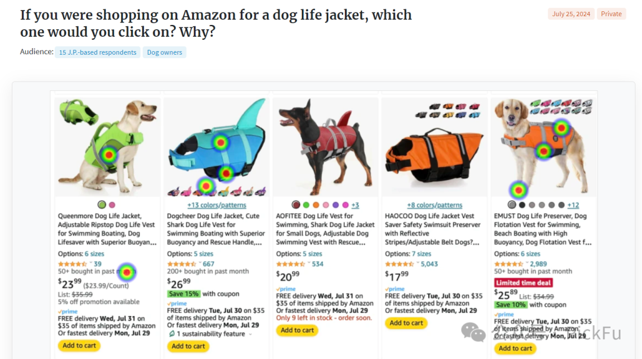Open rating breakdown chevron beside AOFITEE stars

pyautogui.click(x=309, y=264)
